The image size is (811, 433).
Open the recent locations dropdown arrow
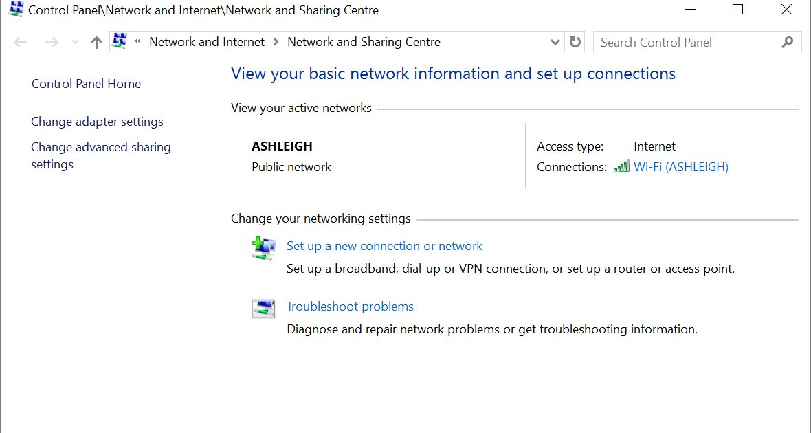click(x=75, y=43)
